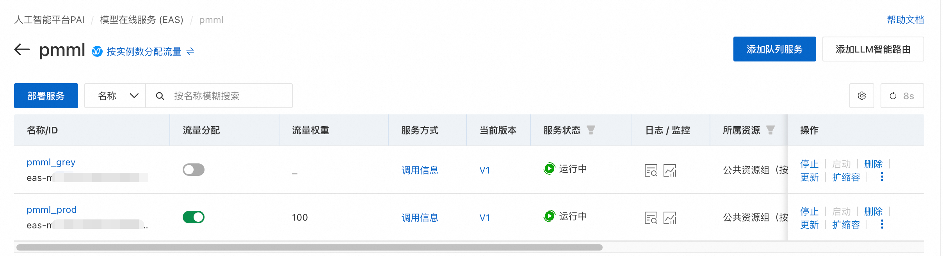Screen dimensions: 943x256
Task: Go to 人工智能平台PAI breadcrumb
Action: (x=49, y=20)
